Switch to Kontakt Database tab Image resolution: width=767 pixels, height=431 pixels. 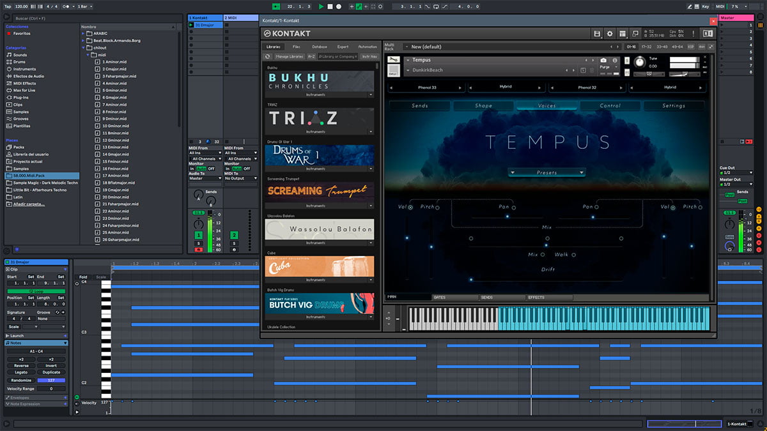(x=320, y=47)
